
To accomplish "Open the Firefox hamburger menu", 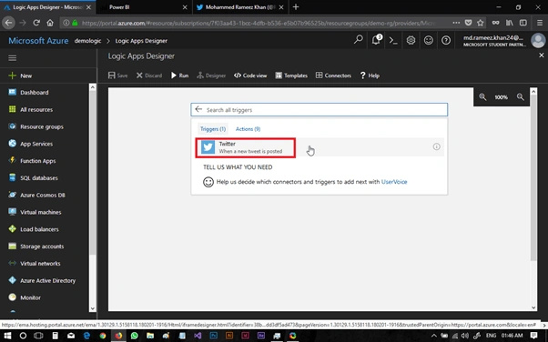I will point(540,23).
